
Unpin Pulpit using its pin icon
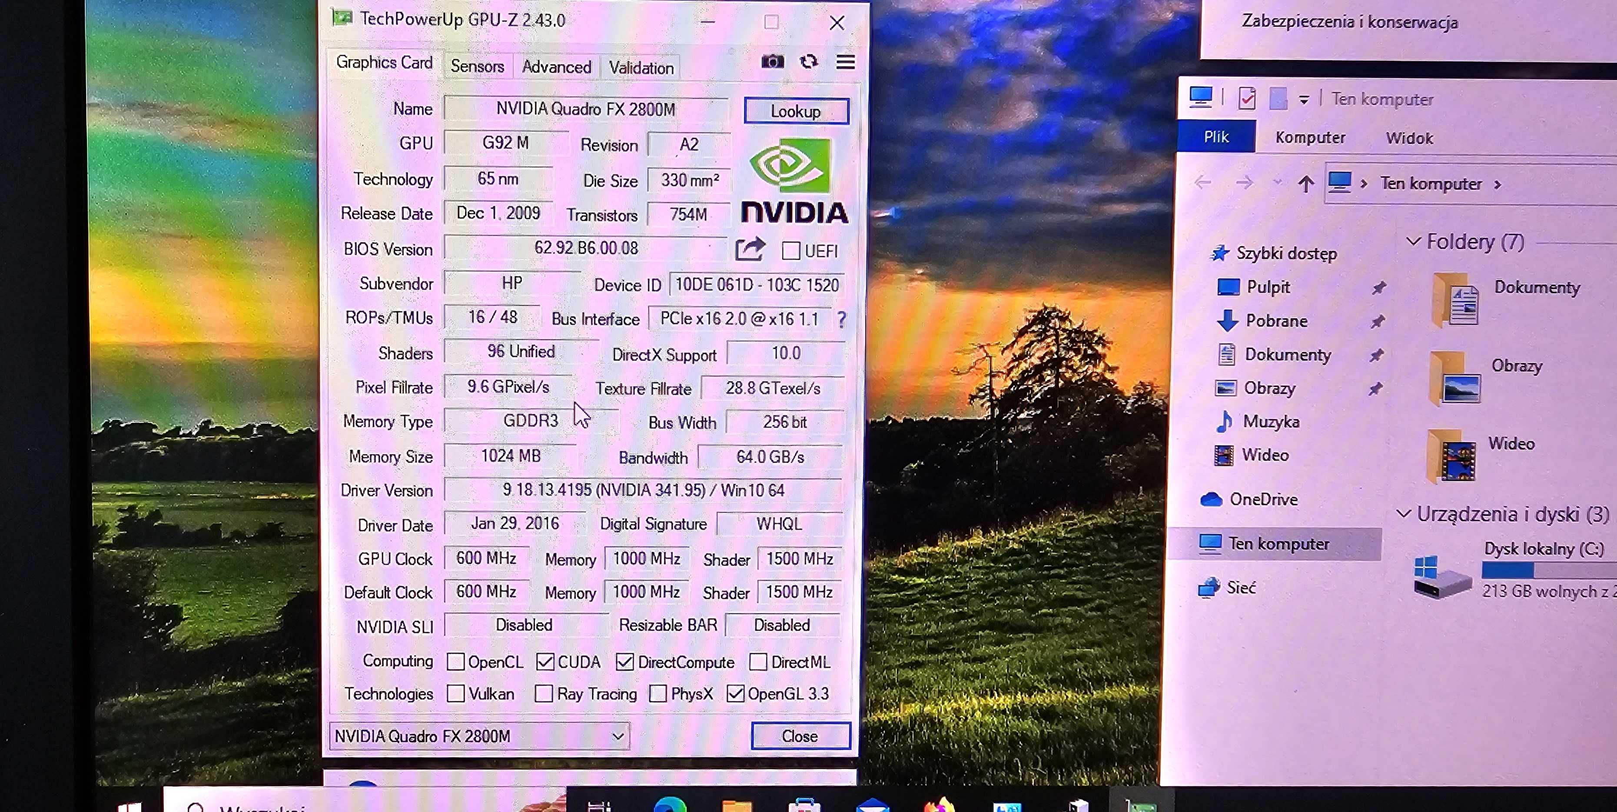point(1378,288)
